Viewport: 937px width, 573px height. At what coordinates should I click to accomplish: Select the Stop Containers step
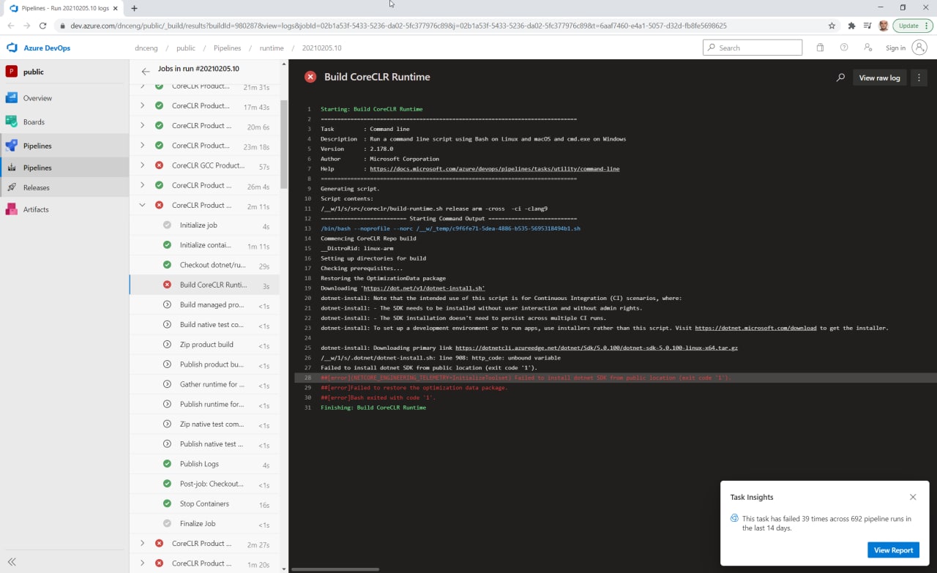pos(204,503)
